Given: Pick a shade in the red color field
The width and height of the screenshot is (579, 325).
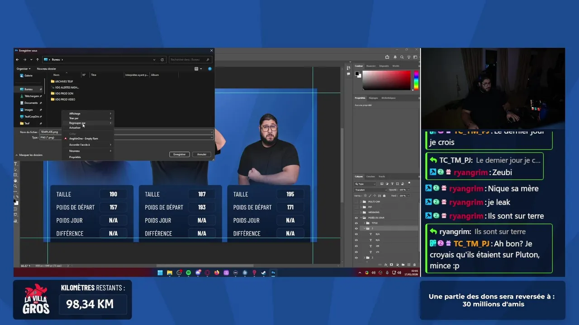Looking at the screenshot, I should tap(387, 80).
